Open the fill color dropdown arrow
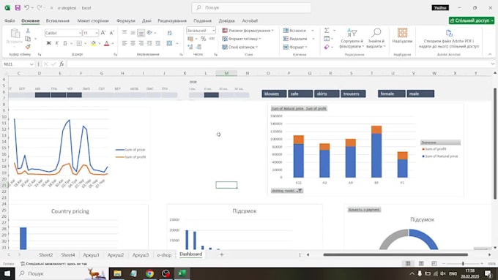This screenshot has height=280, width=498. pyautogui.click(x=100, y=43)
